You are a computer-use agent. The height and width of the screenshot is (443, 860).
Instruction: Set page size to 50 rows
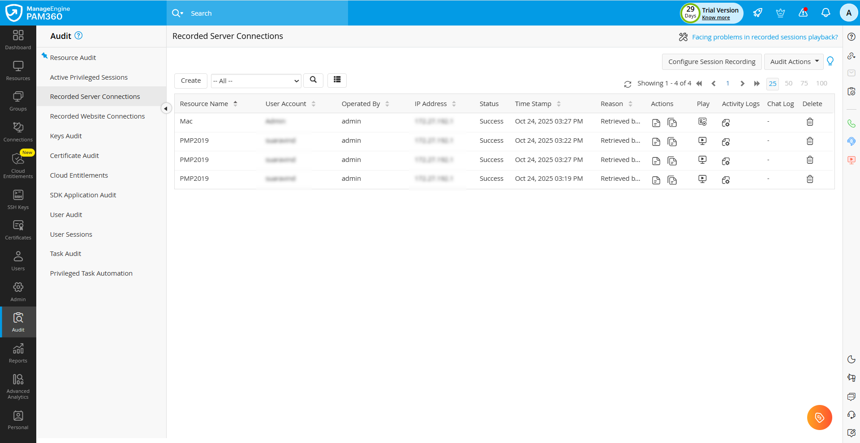tap(788, 83)
